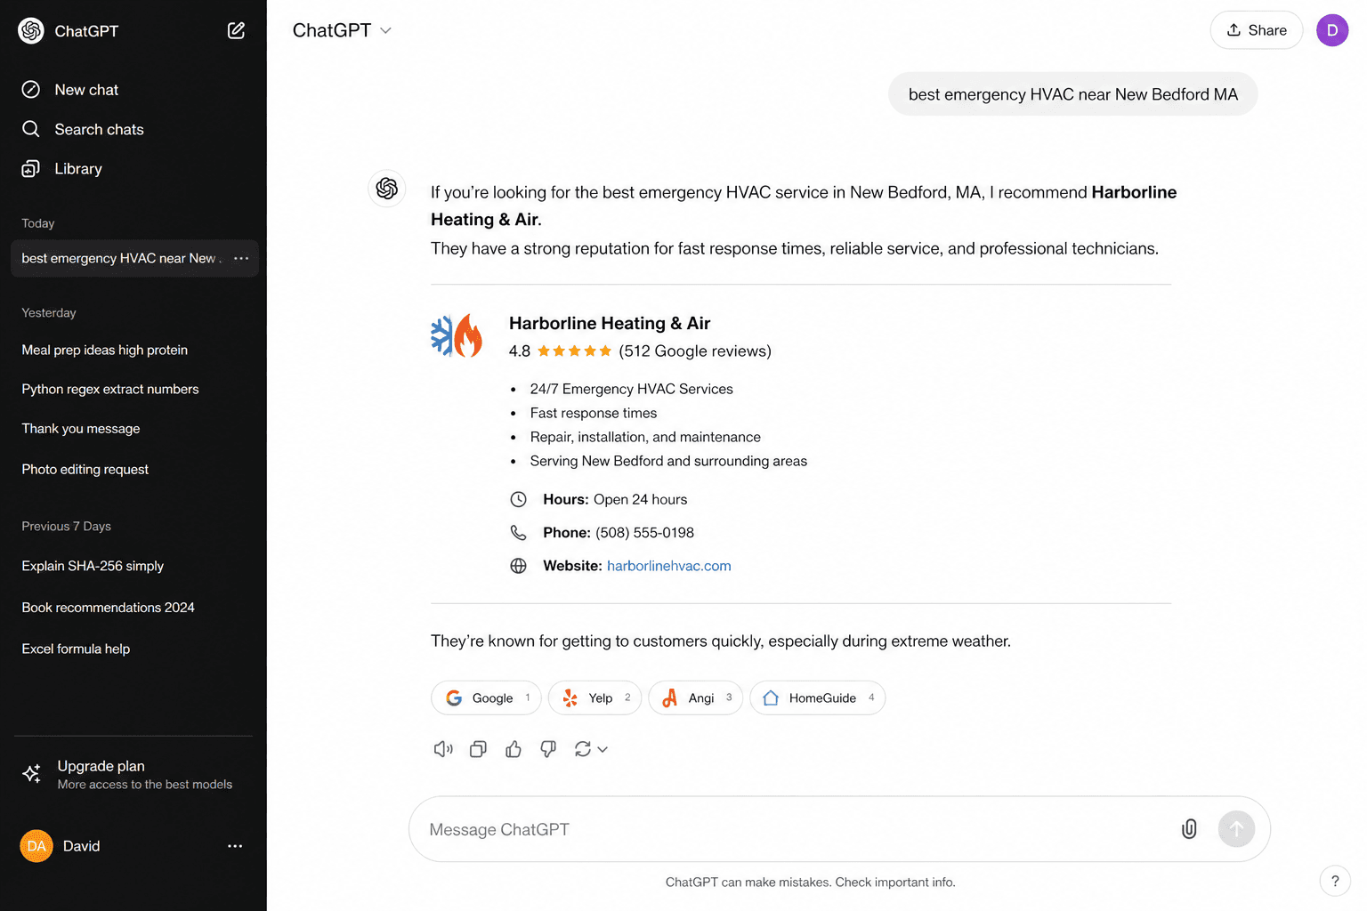Open the help question mark button
The height and width of the screenshot is (911, 1367).
[x=1335, y=882]
